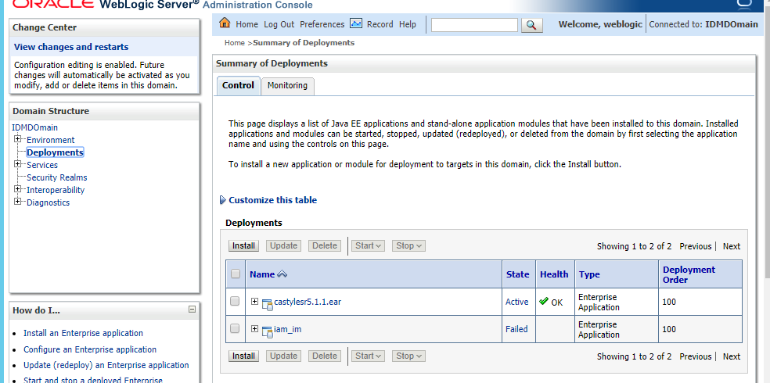Select IDMDOmain root in Domain Structure
This screenshot has height=383, width=770.
(x=35, y=127)
